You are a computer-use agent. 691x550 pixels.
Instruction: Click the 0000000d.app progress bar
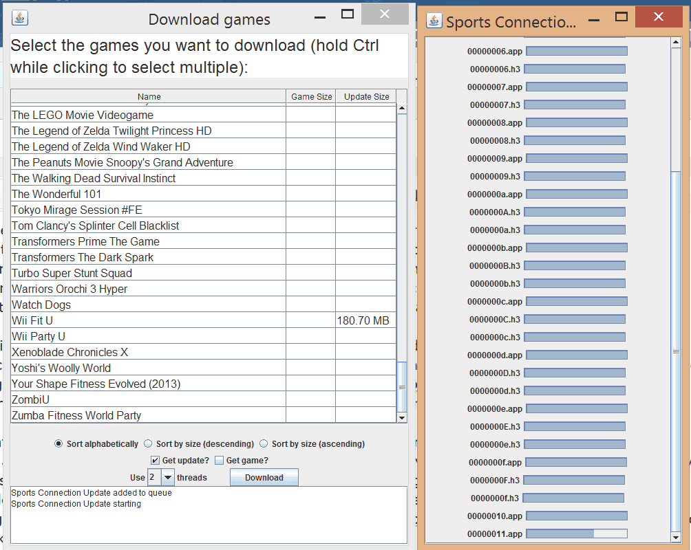tap(577, 355)
